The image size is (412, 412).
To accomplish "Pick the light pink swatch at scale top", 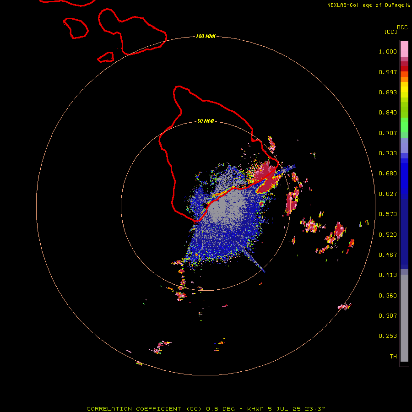I will click(x=404, y=49).
